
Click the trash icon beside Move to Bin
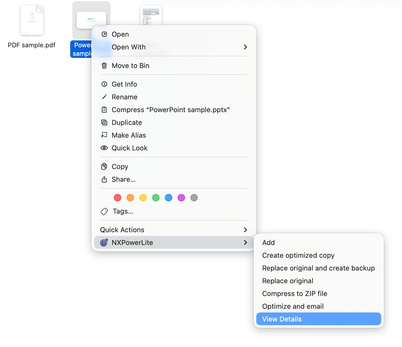point(104,65)
